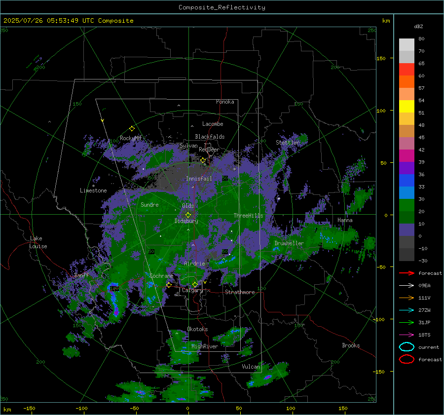444x415 pixels.
Task: Click the dBZ legend heading
Action: click(418, 26)
